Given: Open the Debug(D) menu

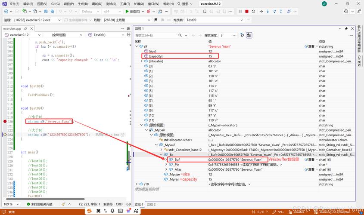Looking at the screenshot, I should 97,4.
